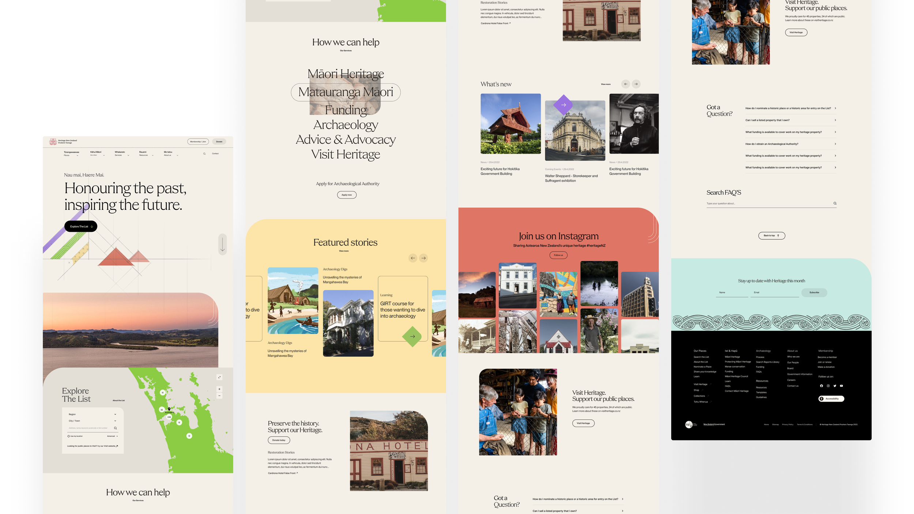Click the Membership / Join button
The width and height of the screenshot is (914, 514).
198,141
